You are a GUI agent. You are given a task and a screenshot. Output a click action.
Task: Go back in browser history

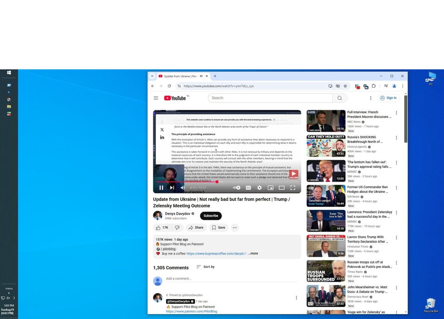coord(153,86)
